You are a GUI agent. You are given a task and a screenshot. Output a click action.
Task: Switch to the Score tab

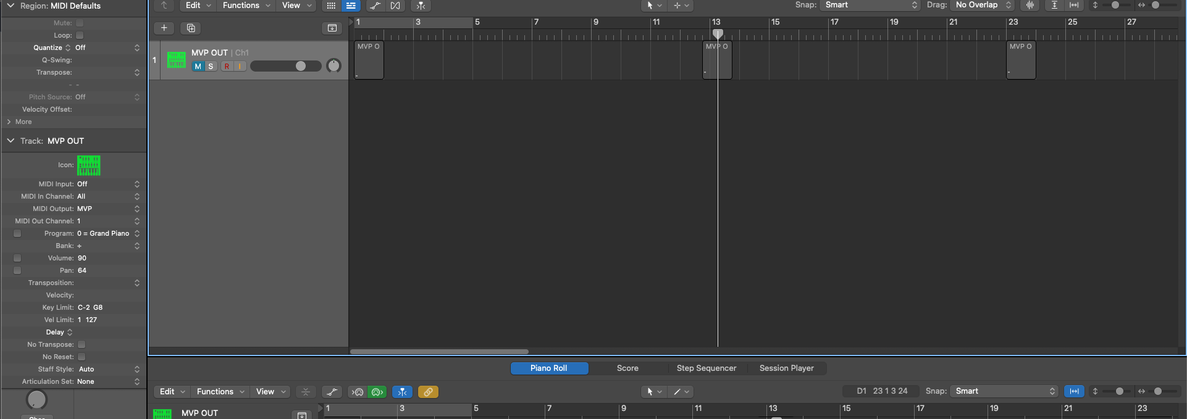[x=627, y=368]
